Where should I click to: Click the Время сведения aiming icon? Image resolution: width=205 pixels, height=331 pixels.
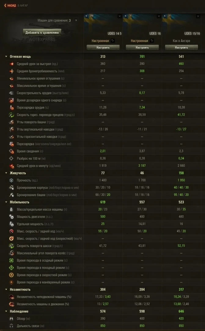[x=12, y=151]
